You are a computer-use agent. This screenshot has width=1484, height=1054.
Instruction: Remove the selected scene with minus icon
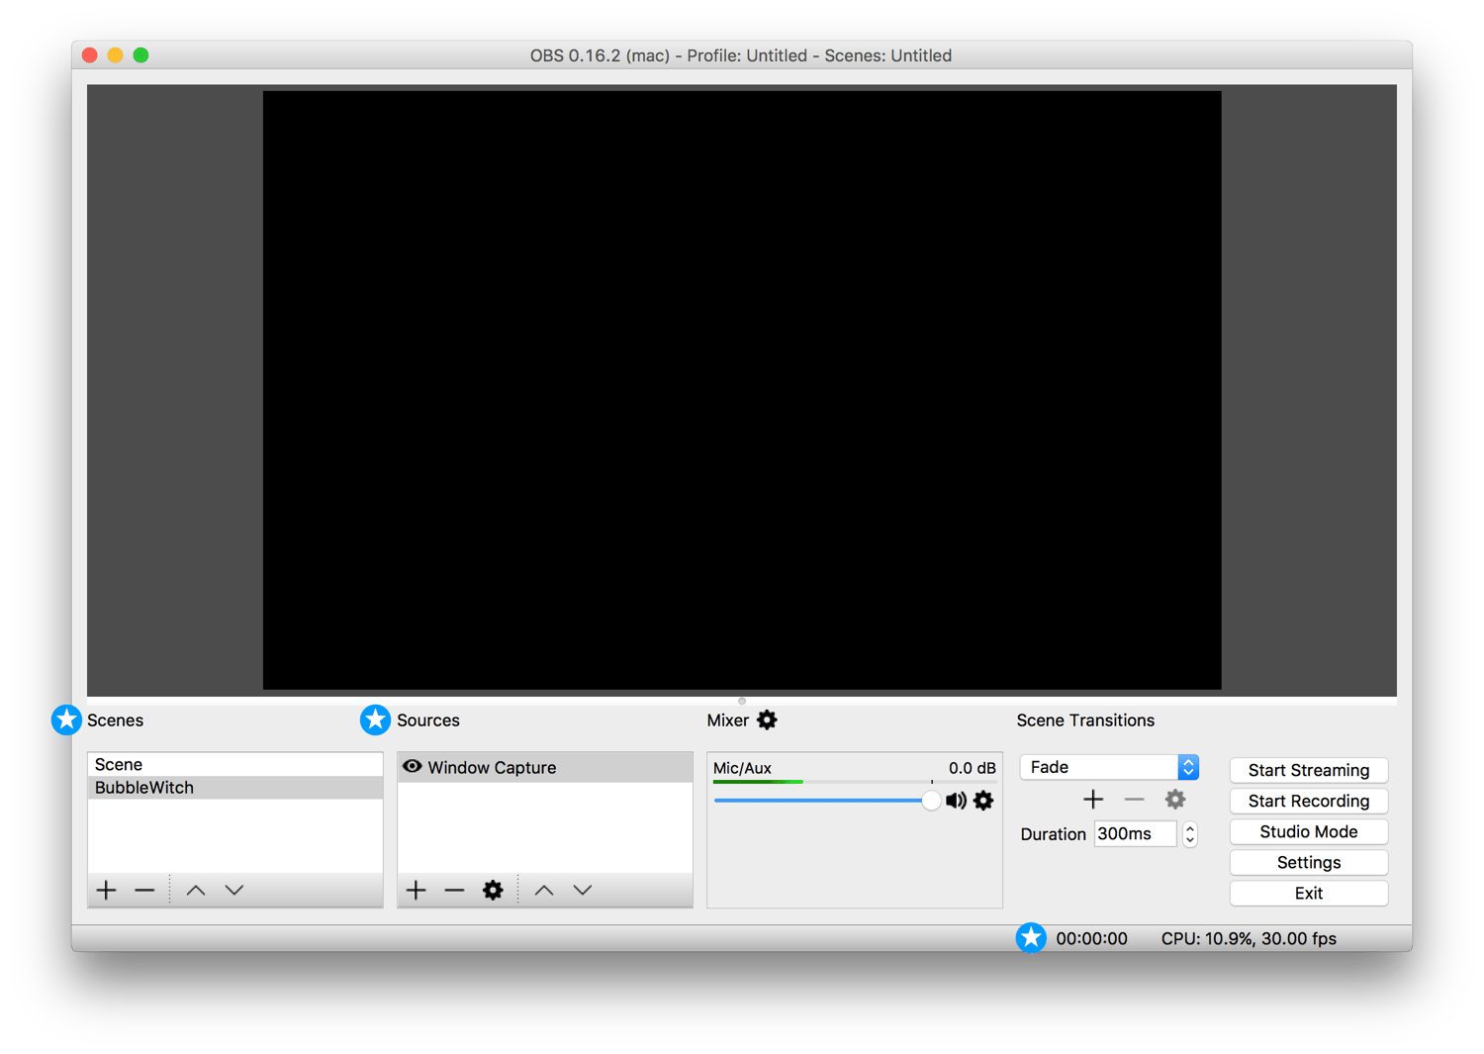(x=144, y=890)
